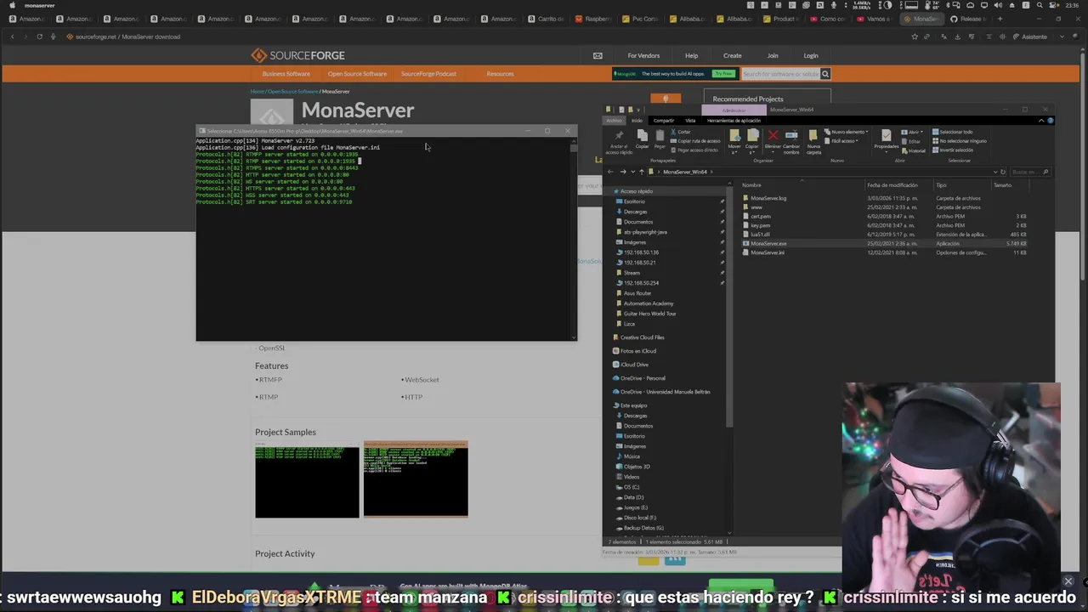Click Business Software in SourceForge nav
Image resolution: width=1088 pixels, height=612 pixels.
click(286, 74)
